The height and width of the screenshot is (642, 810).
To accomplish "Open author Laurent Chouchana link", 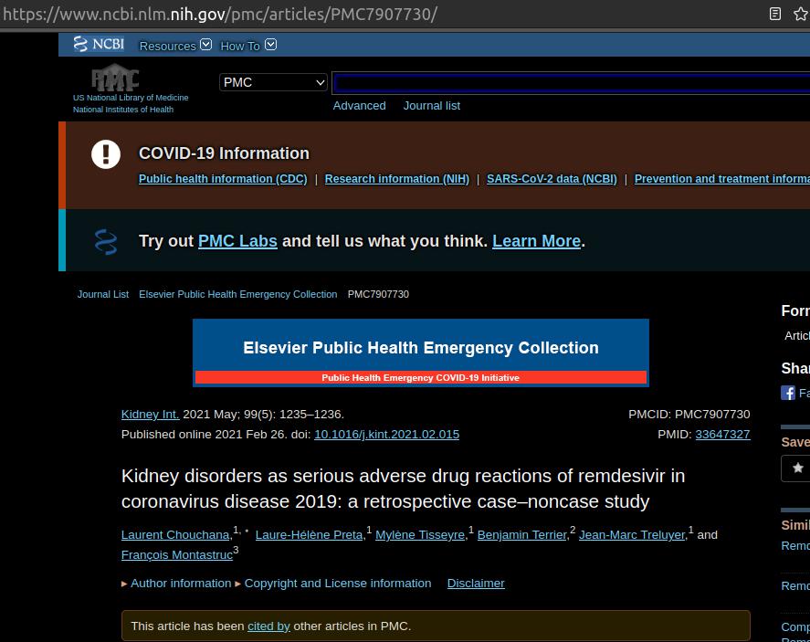I will click(x=175, y=535).
